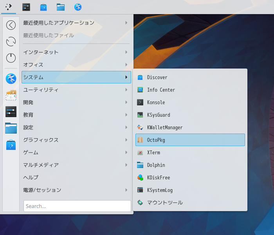Expand the ゲーム submenu arrow
The height and width of the screenshot is (235, 274).
[x=126, y=152]
